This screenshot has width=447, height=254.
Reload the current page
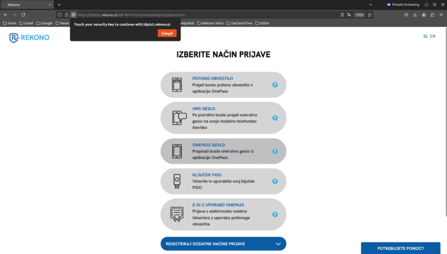(23, 15)
